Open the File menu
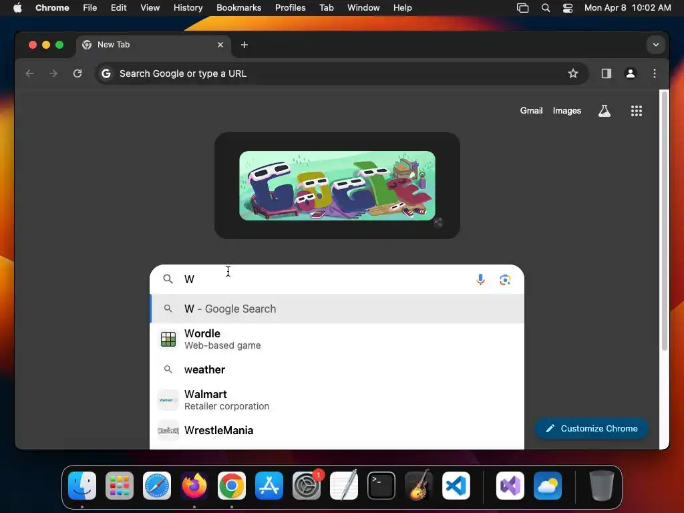 pyautogui.click(x=90, y=8)
